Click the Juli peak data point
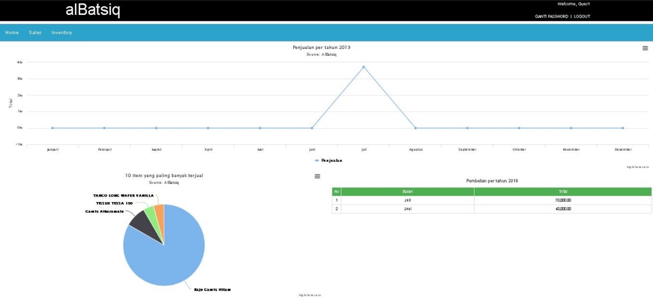This screenshot has width=653, height=298. point(363,67)
